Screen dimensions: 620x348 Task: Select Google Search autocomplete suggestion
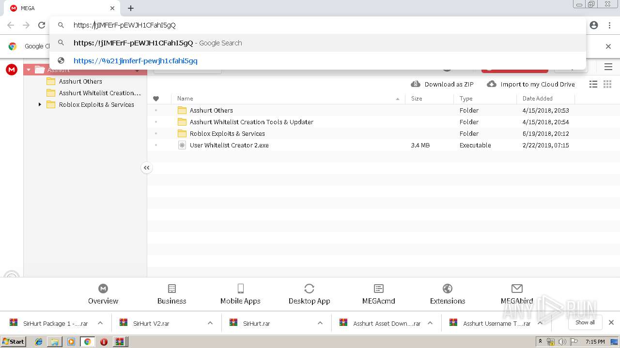tap(318, 43)
